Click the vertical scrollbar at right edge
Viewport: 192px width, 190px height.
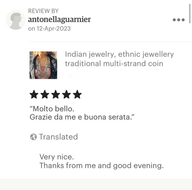[x=190, y=13]
